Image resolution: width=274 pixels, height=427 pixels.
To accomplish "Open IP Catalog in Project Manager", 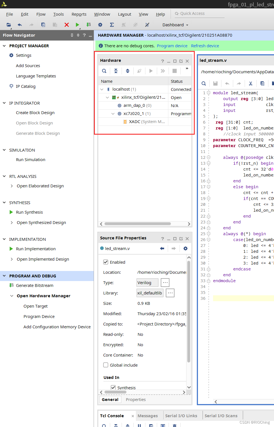I will click(x=26, y=86).
